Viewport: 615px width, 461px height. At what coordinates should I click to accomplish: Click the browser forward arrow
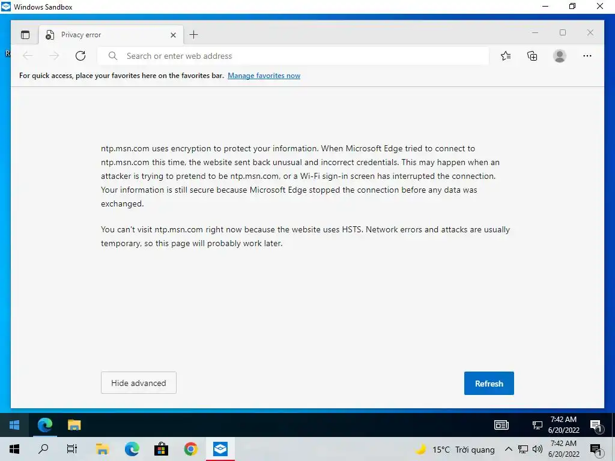54,56
